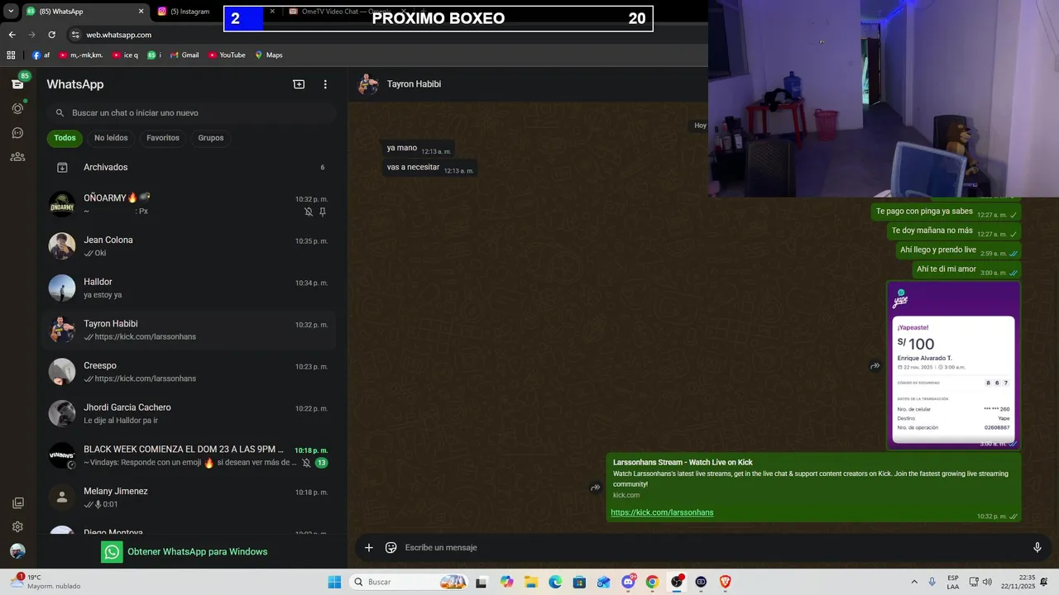Open the ice q bookmark
The image size is (1059, 595).
pyautogui.click(x=125, y=55)
